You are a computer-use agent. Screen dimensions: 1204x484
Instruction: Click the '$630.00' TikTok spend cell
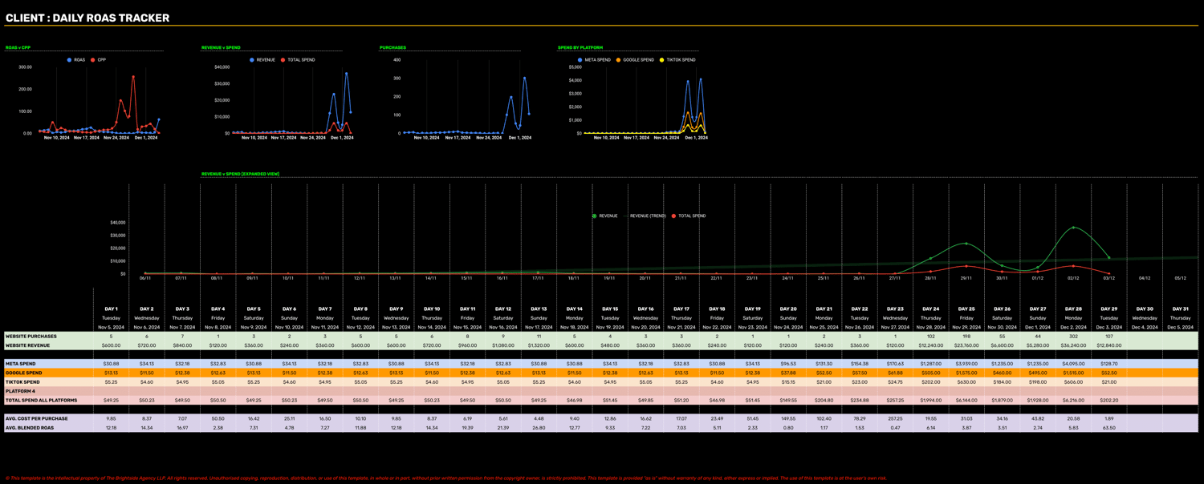click(x=966, y=382)
